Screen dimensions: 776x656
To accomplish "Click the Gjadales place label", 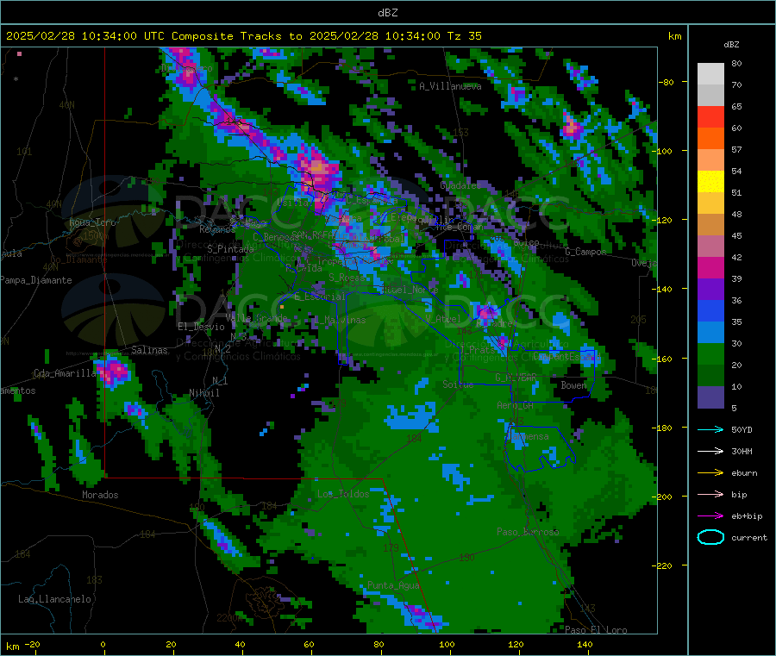I will (460, 185).
